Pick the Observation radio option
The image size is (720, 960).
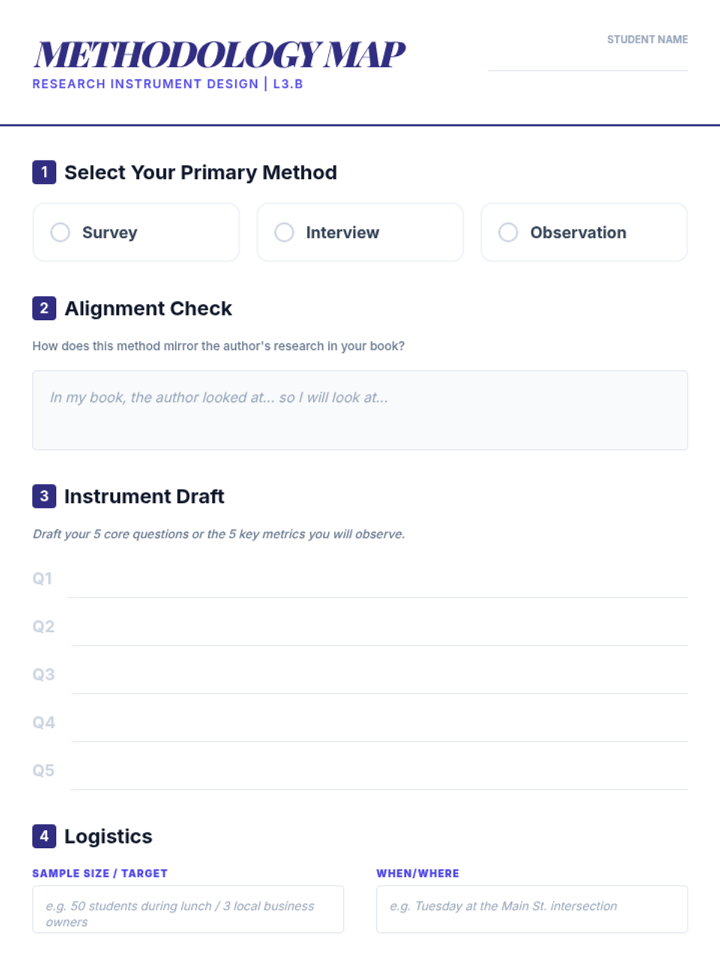508,232
